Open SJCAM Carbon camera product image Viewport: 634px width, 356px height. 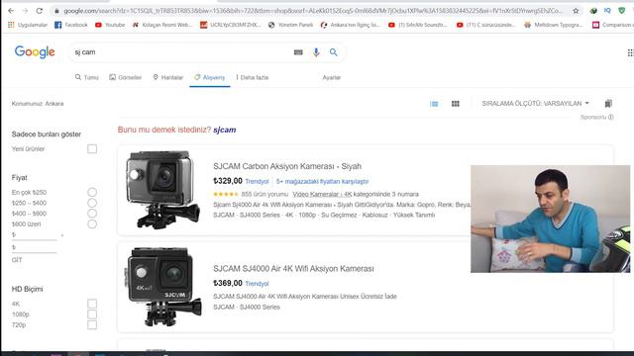point(162,190)
